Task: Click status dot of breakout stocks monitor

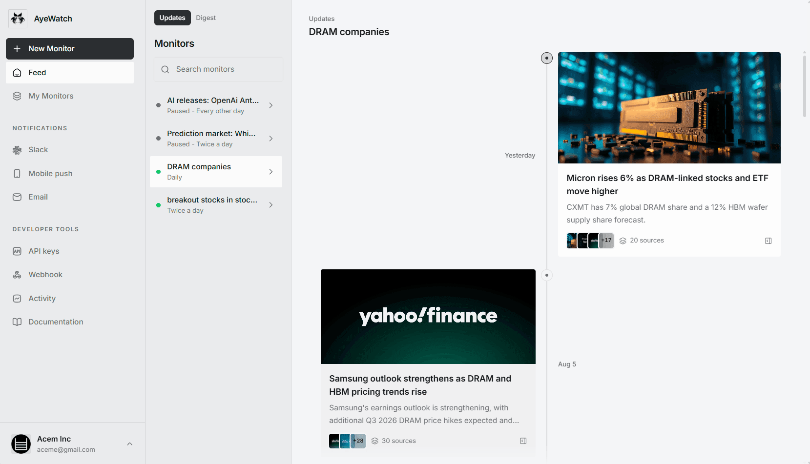Action: (158, 205)
